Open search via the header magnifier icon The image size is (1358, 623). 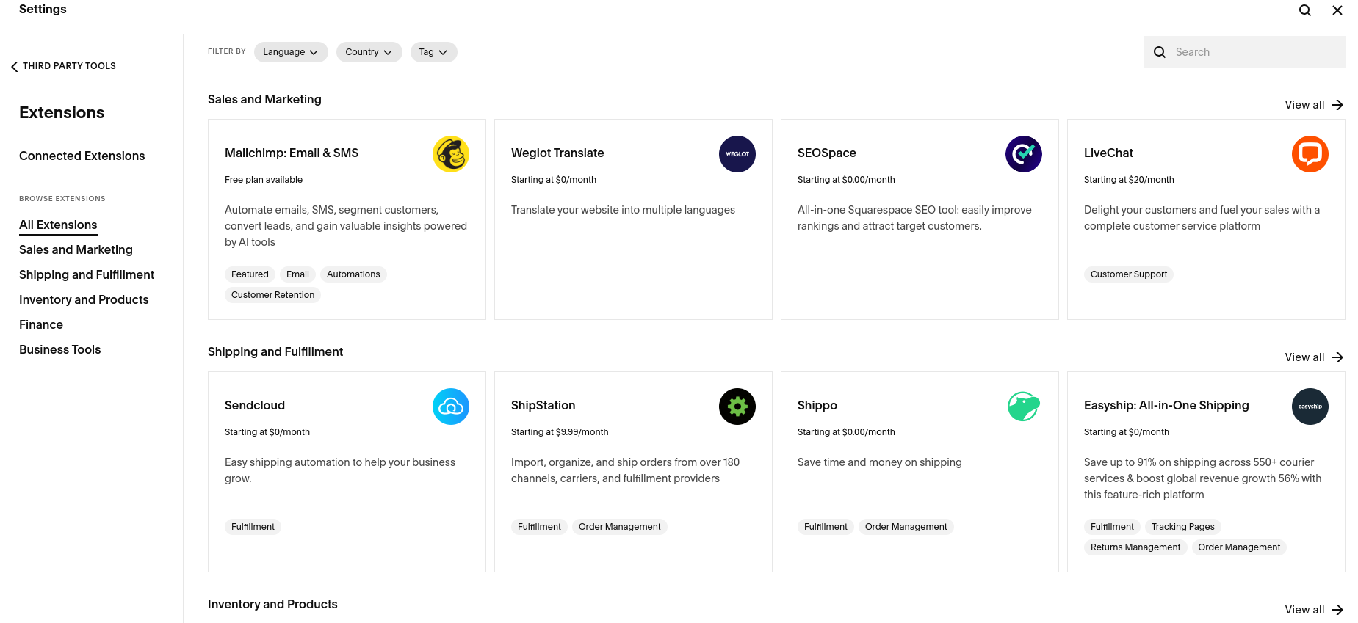1305,10
